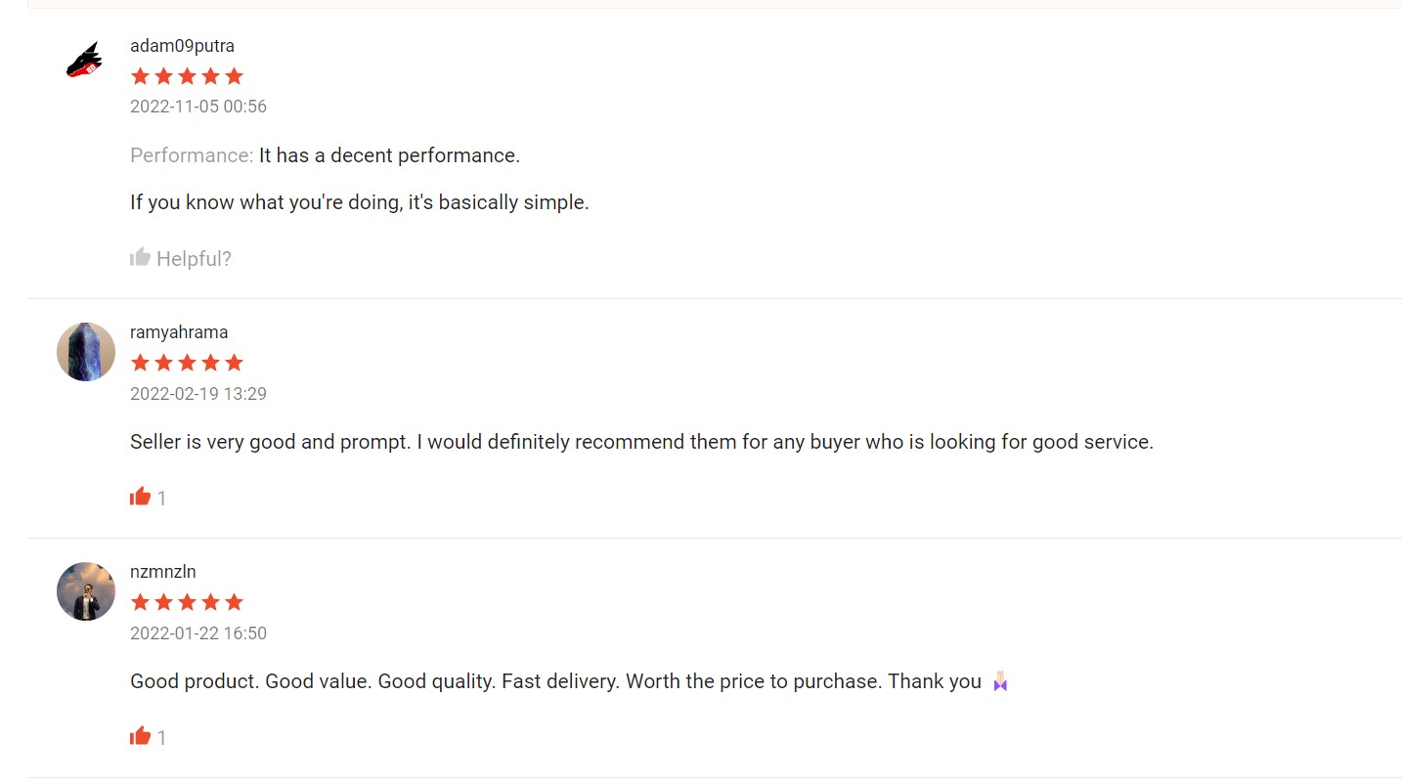This screenshot has width=1402, height=784.
Task: Click the gray "Performance:" label
Action: (192, 155)
